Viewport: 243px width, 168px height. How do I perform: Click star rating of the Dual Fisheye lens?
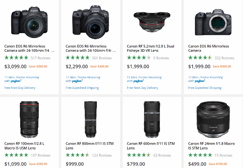139,58
